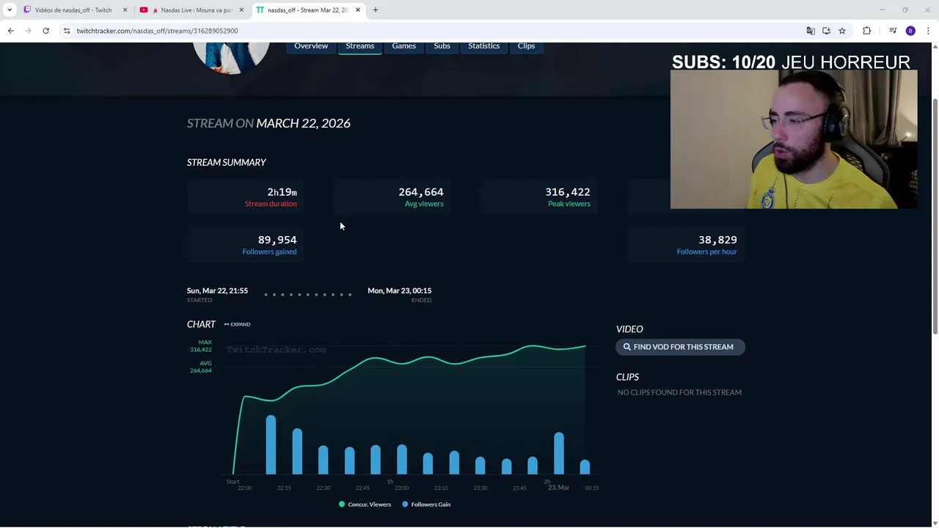This screenshot has width=939, height=528.
Task: Open the browser extensions menu
Action: [867, 31]
